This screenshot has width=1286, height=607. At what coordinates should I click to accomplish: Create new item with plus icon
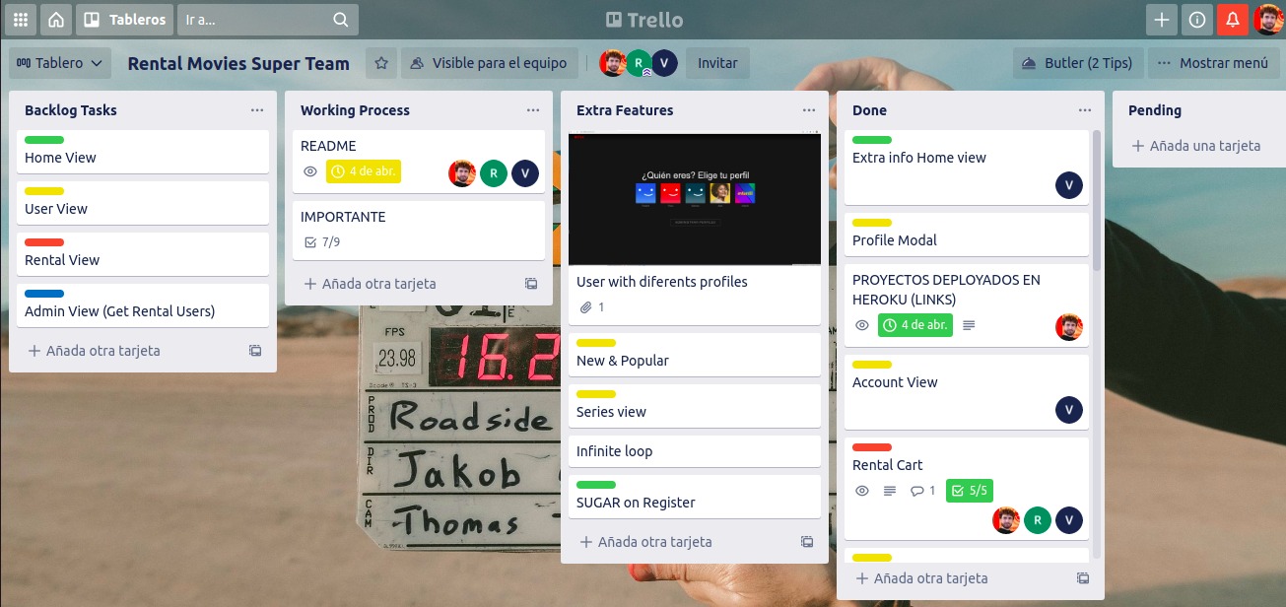pos(1162,20)
